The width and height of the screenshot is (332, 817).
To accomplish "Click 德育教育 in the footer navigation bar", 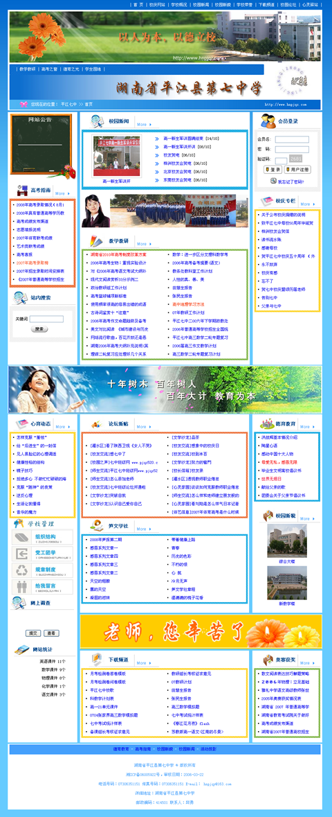I will click(x=121, y=748).
